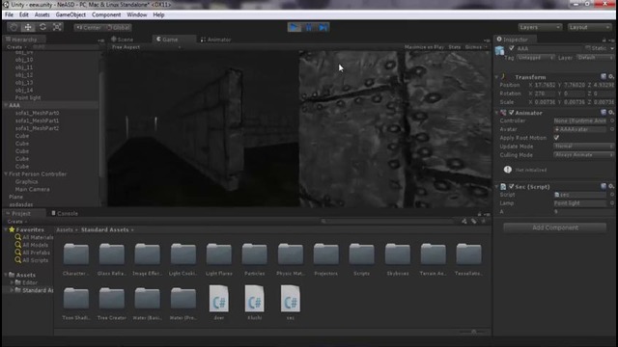Open the Skyboxes folder
The height and width of the screenshot is (347, 618).
point(397,259)
